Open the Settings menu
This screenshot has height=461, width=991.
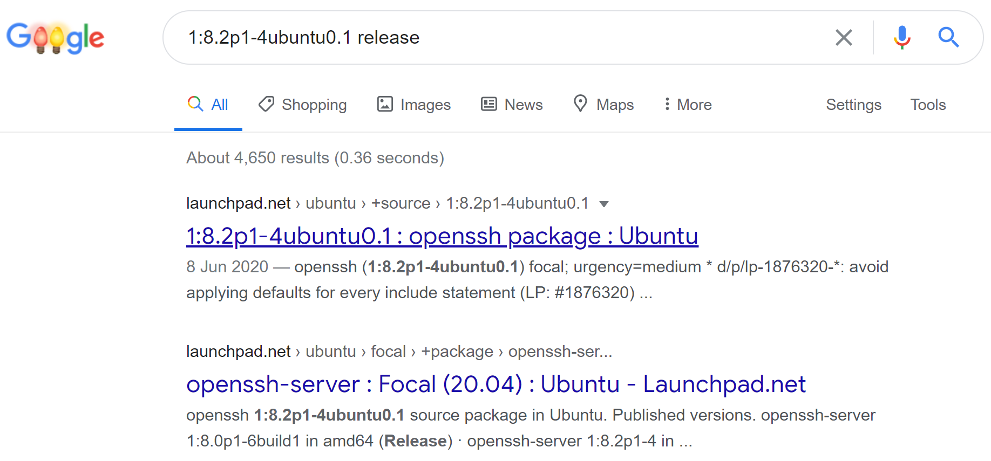pos(853,105)
